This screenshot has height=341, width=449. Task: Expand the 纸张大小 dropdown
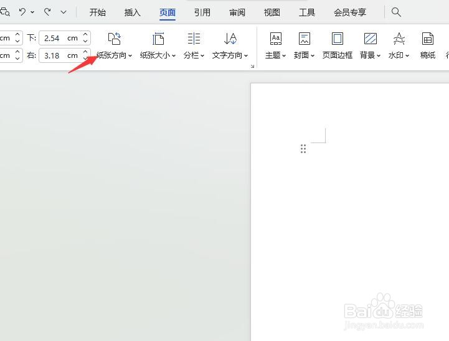click(174, 55)
